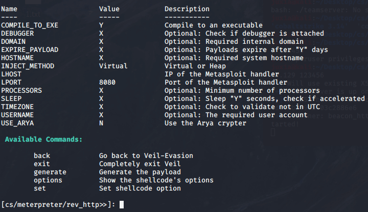Click the DEBUGGER option name
The height and width of the screenshot is (212, 368).
point(17,34)
